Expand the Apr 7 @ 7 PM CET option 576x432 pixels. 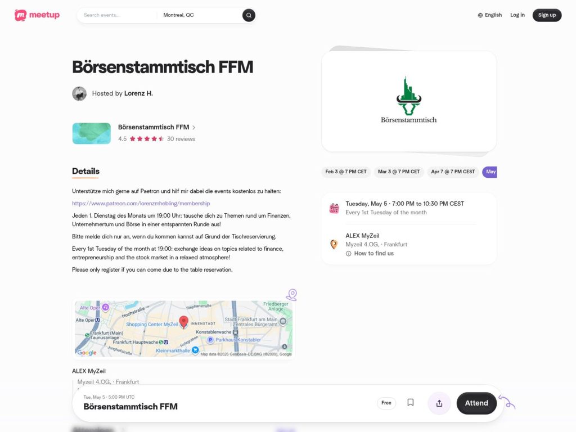point(452,172)
